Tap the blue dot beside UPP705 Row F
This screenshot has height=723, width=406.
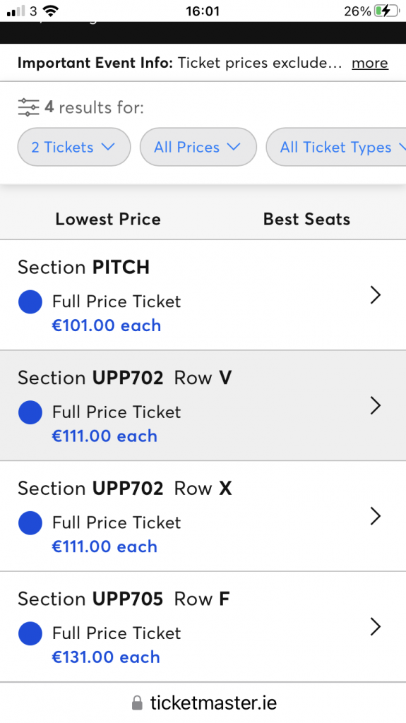[30, 633]
